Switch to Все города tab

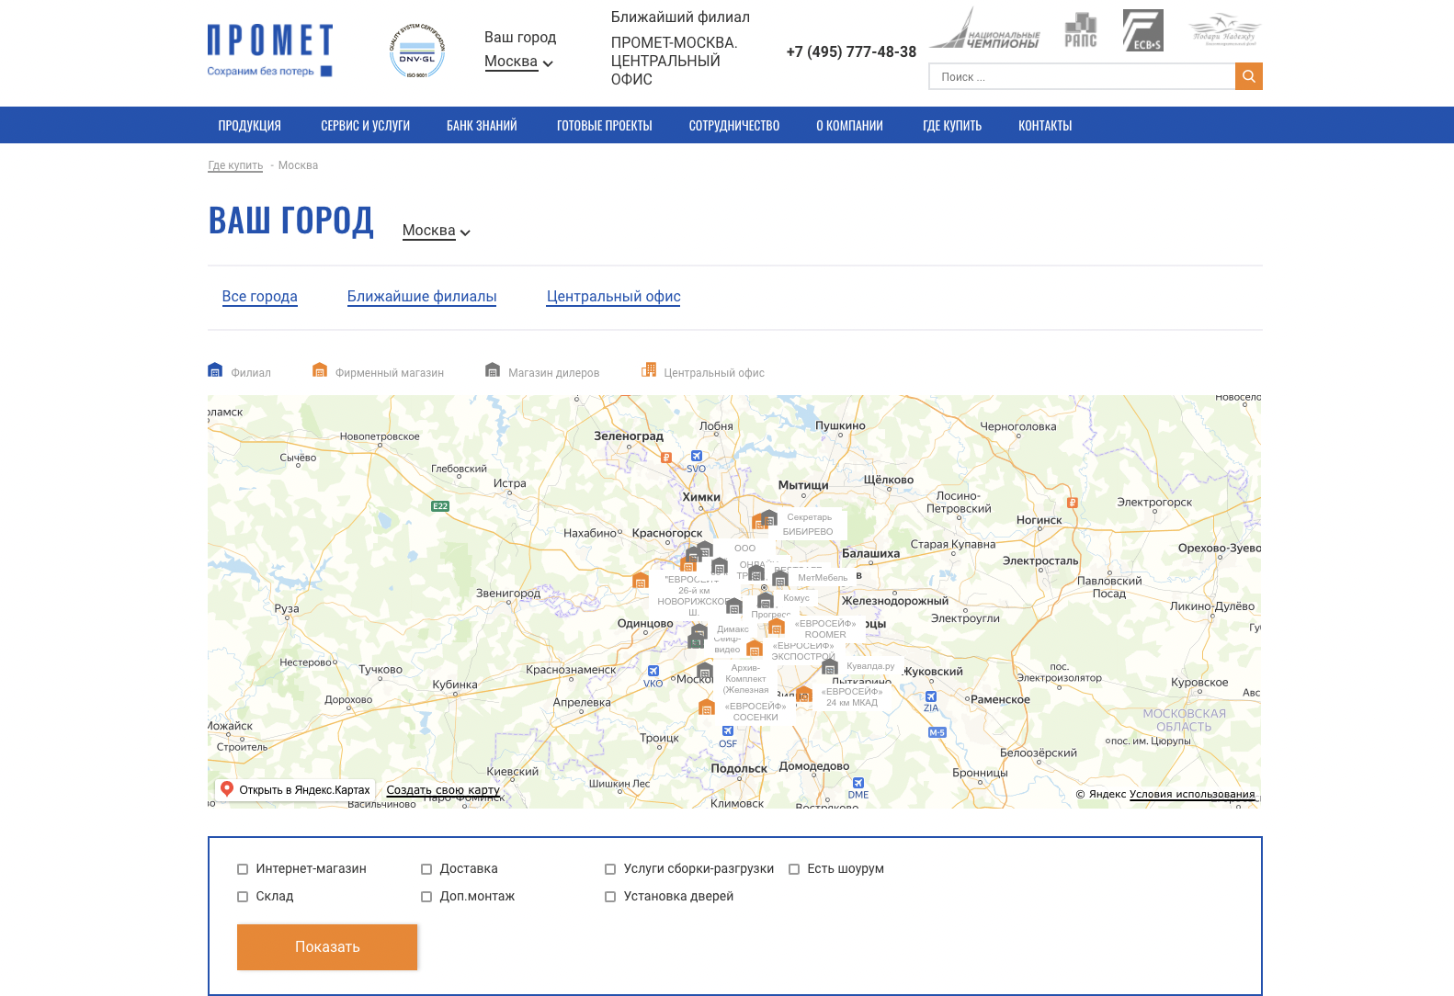[259, 296]
